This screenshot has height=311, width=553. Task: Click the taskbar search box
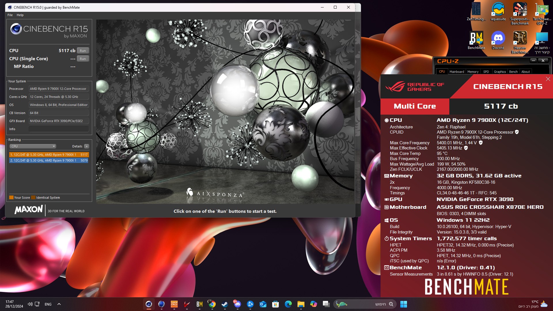365,304
